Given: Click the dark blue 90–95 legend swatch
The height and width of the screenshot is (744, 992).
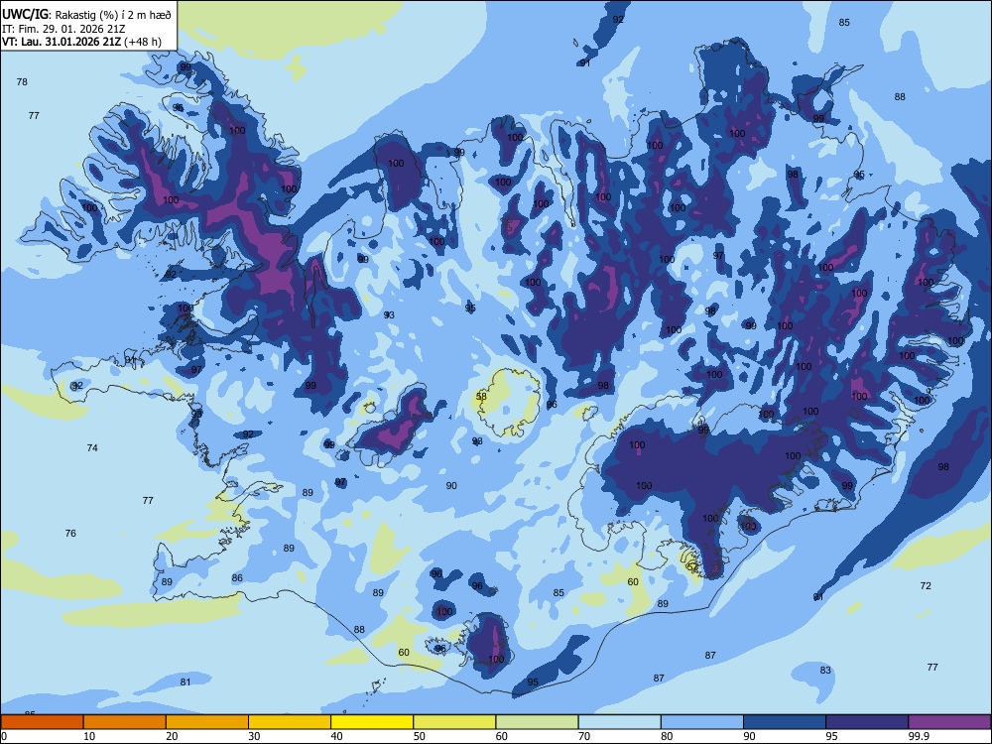Looking at the screenshot, I should 785,722.
